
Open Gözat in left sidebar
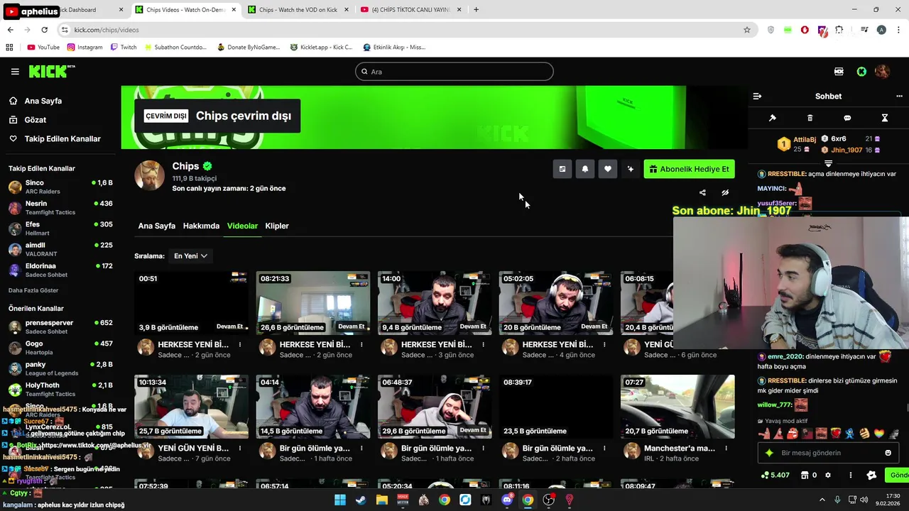[36, 120]
